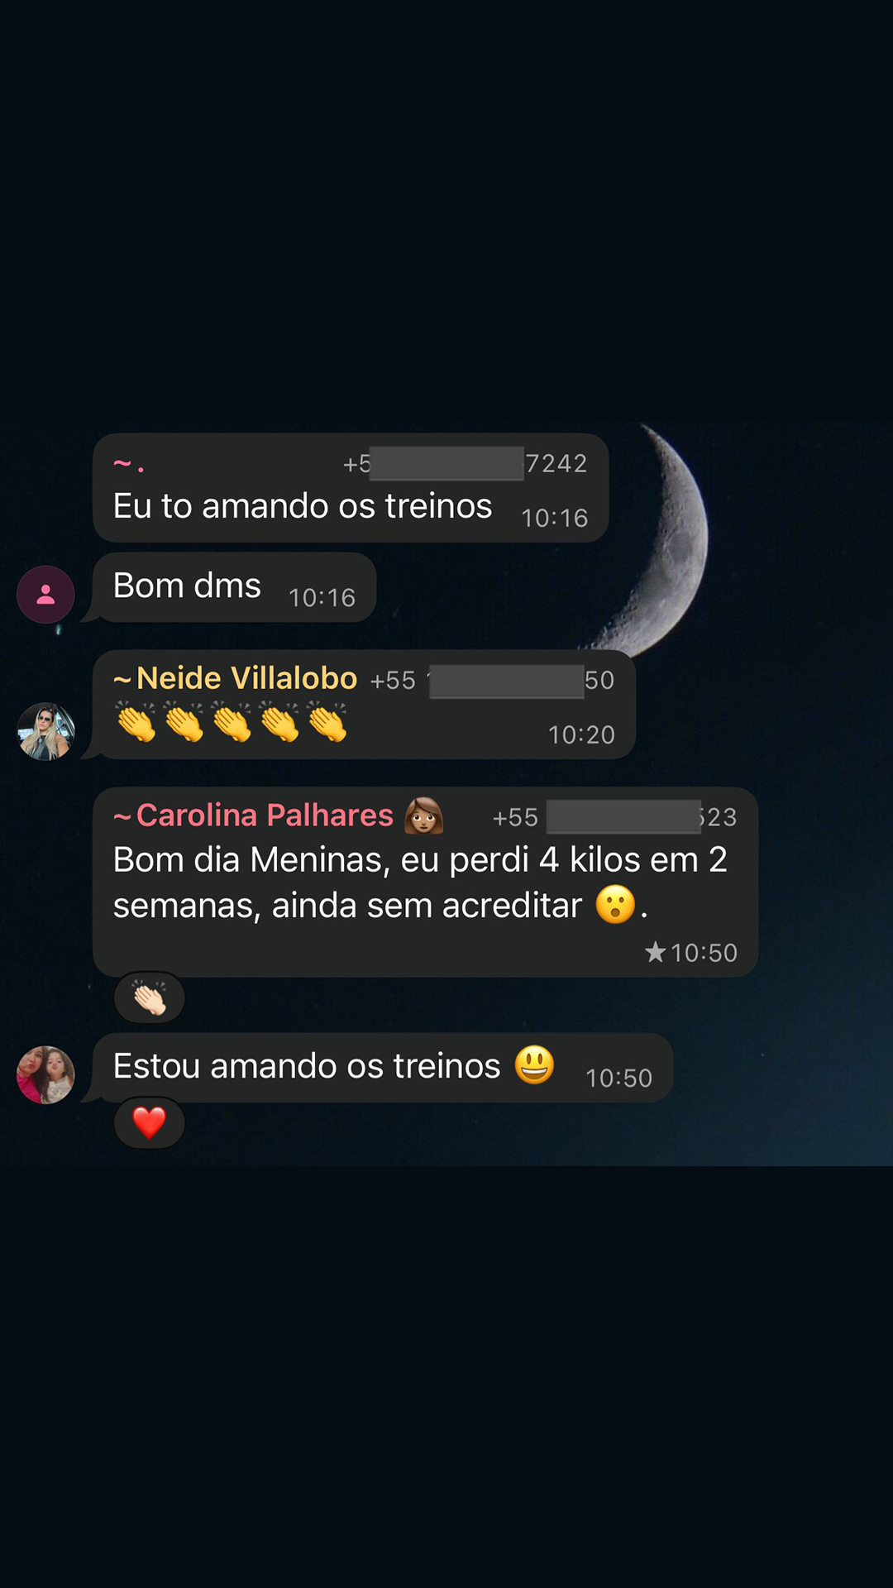Tap the red heart reaction
Screen dimensions: 893x1588
point(150,1123)
